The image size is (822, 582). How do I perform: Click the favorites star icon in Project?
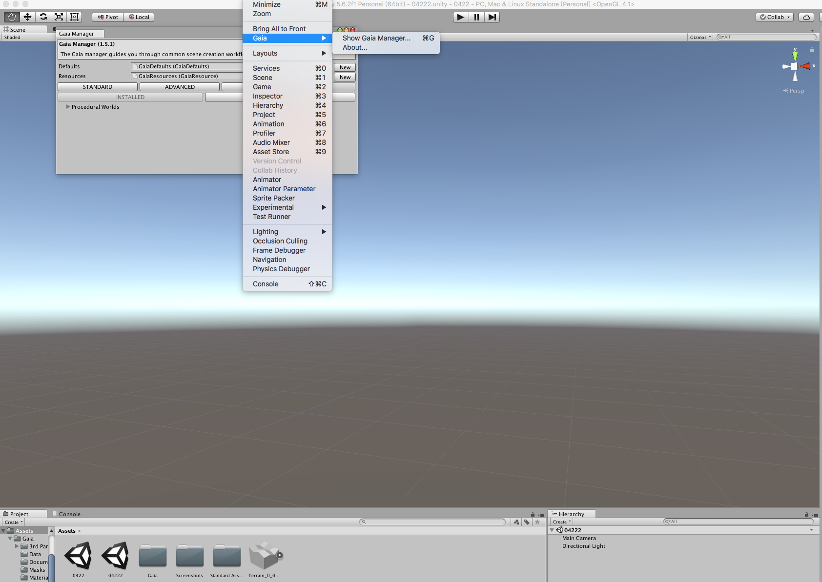pyautogui.click(x=537, y=522)
